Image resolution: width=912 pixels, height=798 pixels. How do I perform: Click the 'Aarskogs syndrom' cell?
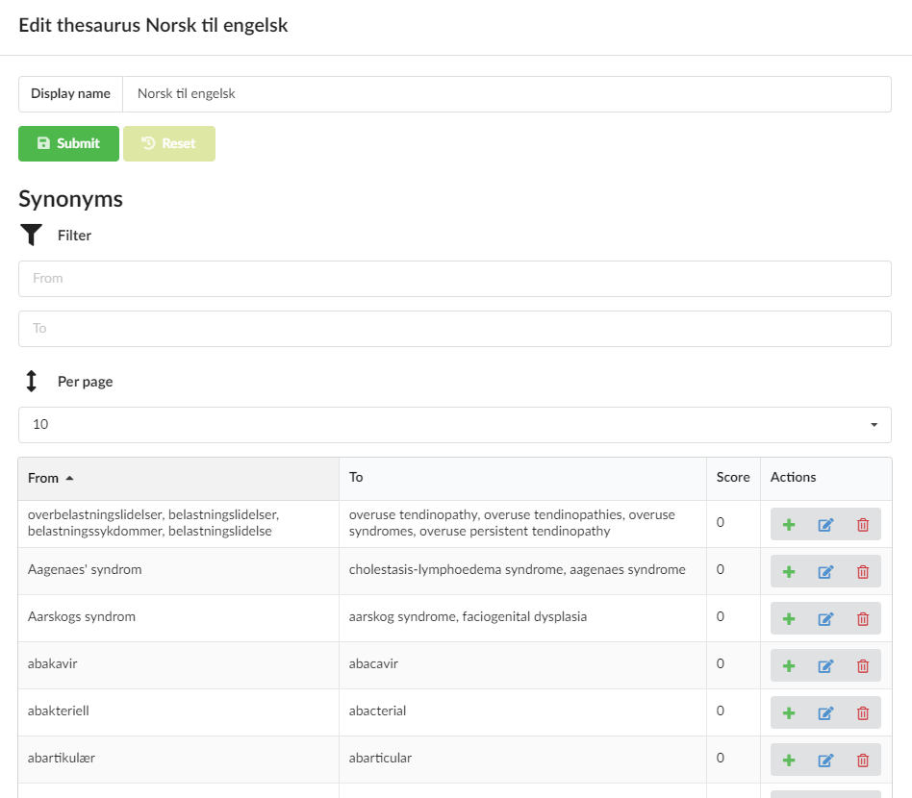pos(179,618)
